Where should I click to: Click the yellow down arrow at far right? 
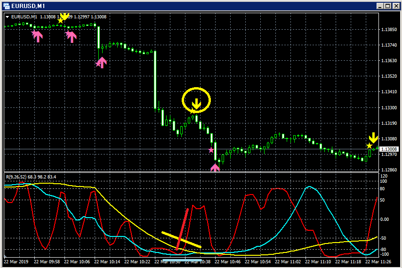pos(374,138)
